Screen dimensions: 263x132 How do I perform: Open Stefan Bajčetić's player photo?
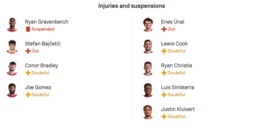pos(12,47)
